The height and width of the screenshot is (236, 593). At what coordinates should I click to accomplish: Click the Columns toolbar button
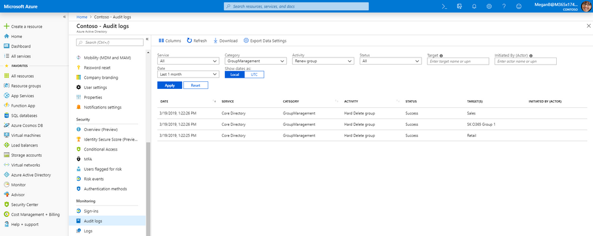pyautogui.click(x=170, y=41)
